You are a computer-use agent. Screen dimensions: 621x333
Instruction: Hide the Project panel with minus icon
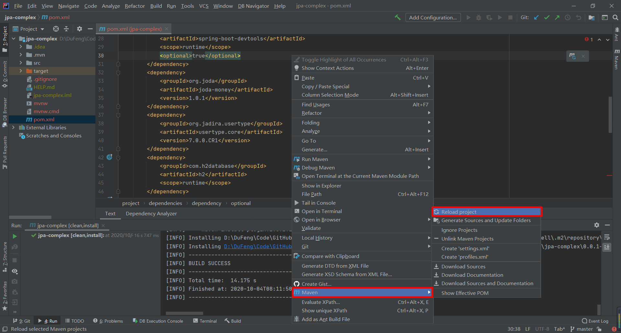pos(90,29)
